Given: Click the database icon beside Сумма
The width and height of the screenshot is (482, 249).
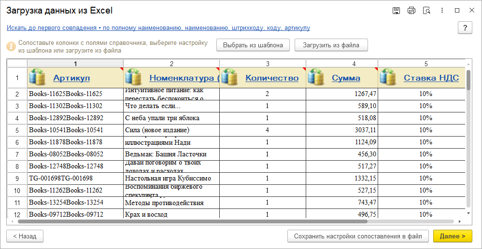Looking at the screenshot, I should pyautogui.click(x=316, y=78).
